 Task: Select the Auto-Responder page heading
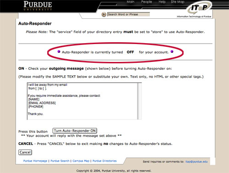(35, 23)
